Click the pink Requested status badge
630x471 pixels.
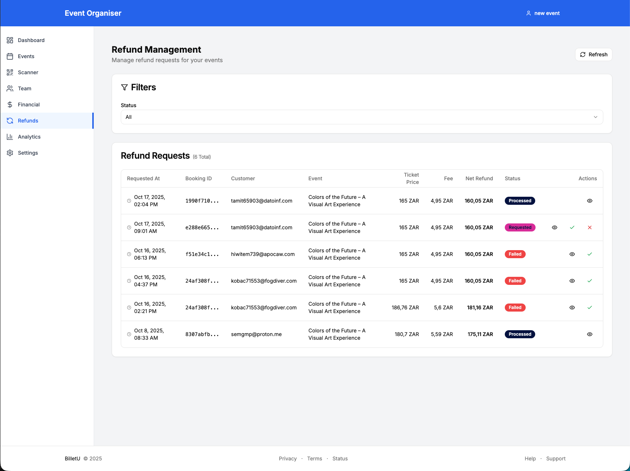pos(520,227)
